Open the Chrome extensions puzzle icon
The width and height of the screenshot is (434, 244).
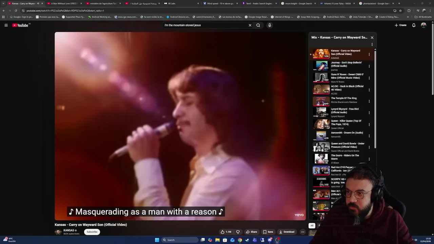(409, 11)
